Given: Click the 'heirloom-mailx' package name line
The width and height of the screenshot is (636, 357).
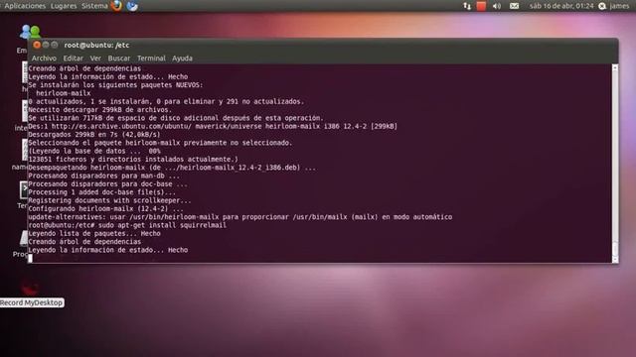Looking at the screenshot, I should tap(64, 93).
